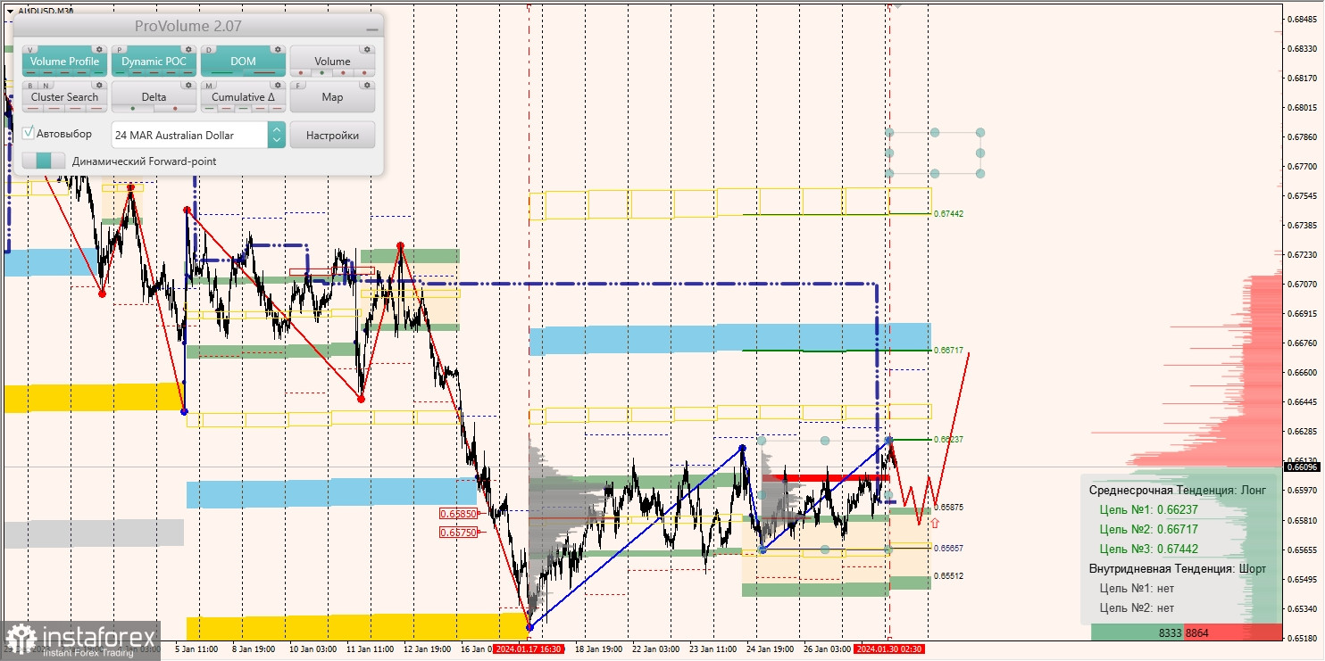1325x661 pixels.
Task: Open DOM settings gear icon
Action: pos(278,50)
